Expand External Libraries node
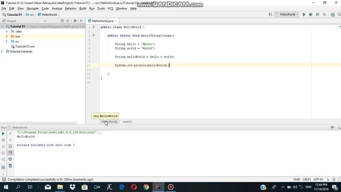This screenshot has width=341, height=192. tap(2, 51)
